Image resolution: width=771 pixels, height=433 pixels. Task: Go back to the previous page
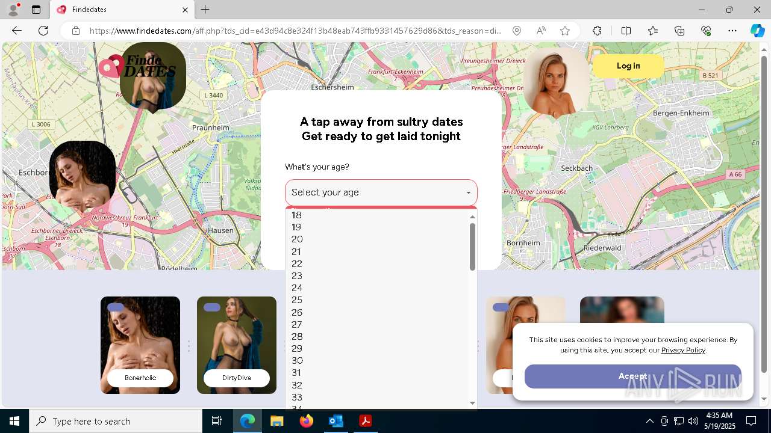(x=17, y=31)
